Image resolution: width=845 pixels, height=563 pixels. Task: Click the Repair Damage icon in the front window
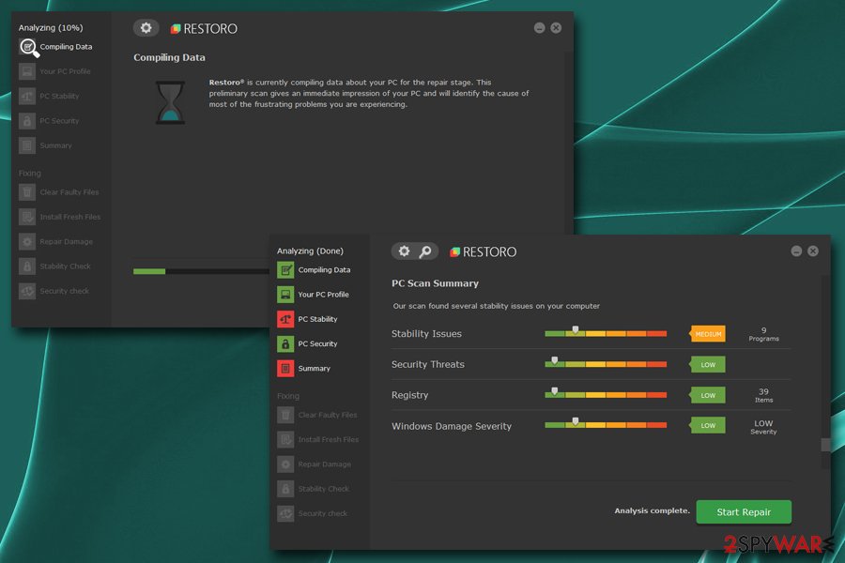tap(285, 464)
